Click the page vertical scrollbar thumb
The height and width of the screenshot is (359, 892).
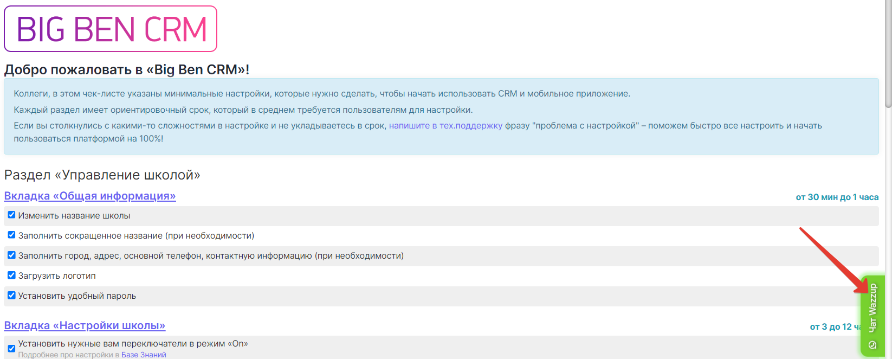click(888, 54)
